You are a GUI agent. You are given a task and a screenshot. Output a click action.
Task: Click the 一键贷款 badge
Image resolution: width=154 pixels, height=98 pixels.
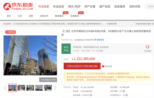11,32
